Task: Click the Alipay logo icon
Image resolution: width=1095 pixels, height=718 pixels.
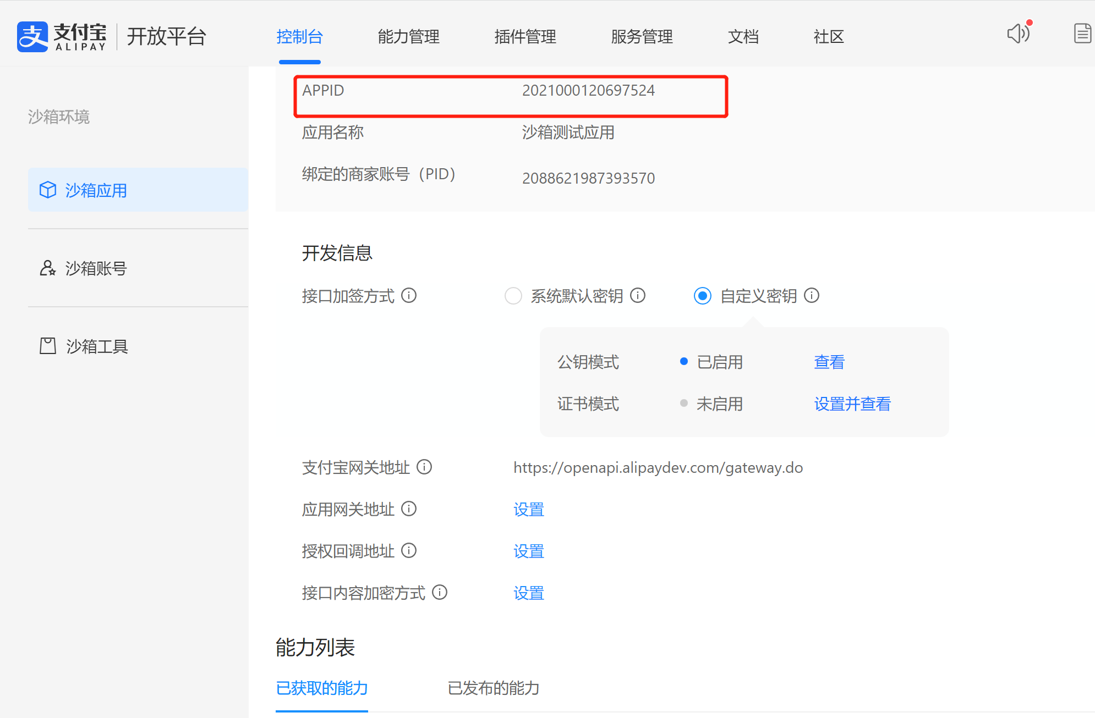Action: [32, 37]
